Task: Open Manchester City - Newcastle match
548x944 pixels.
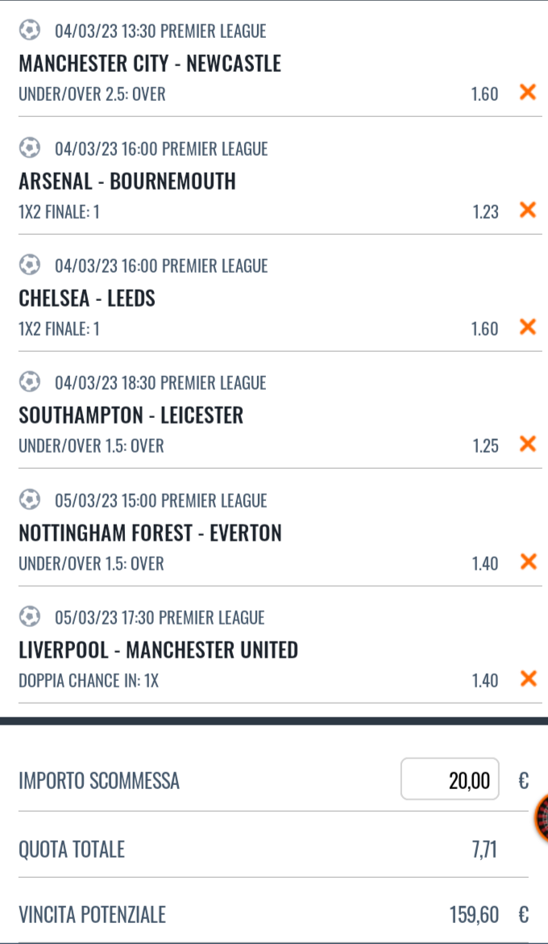Action: [150, 63]
